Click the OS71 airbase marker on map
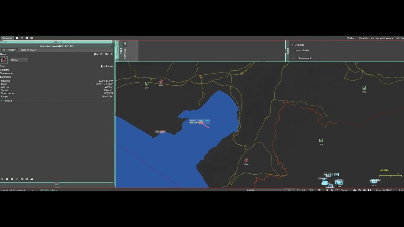This screenshot has height=227, width=404. click(321, 141)
